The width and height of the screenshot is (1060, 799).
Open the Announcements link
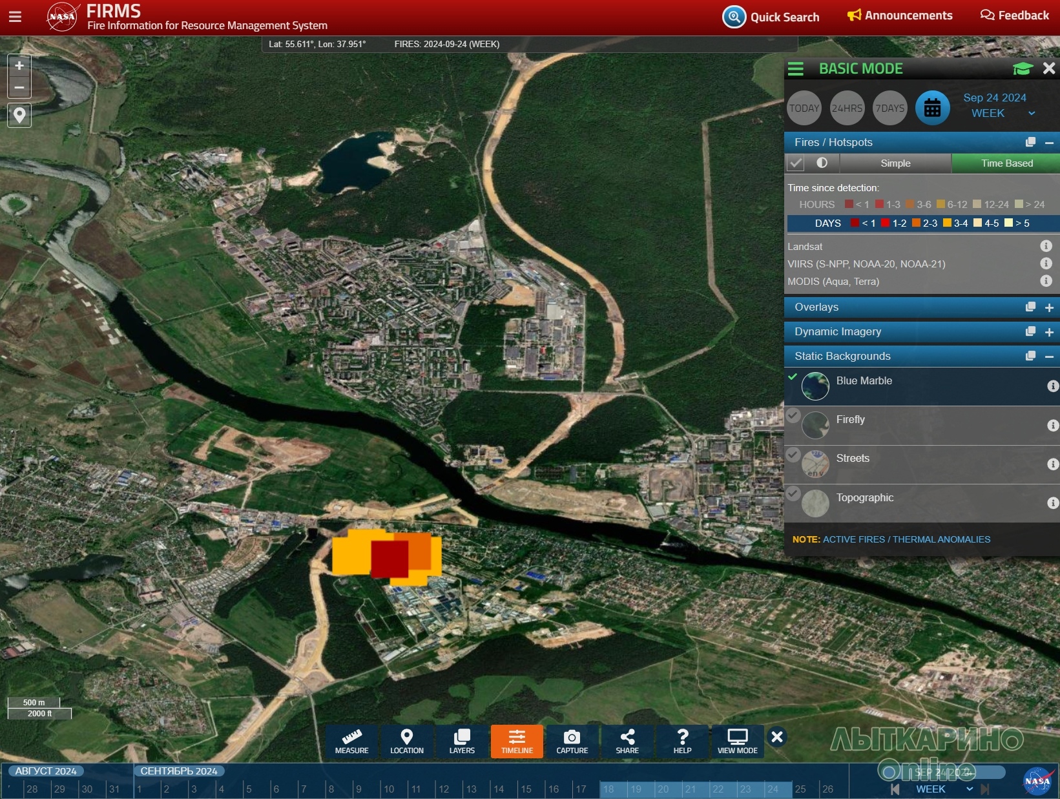click(x=900, y=16)
